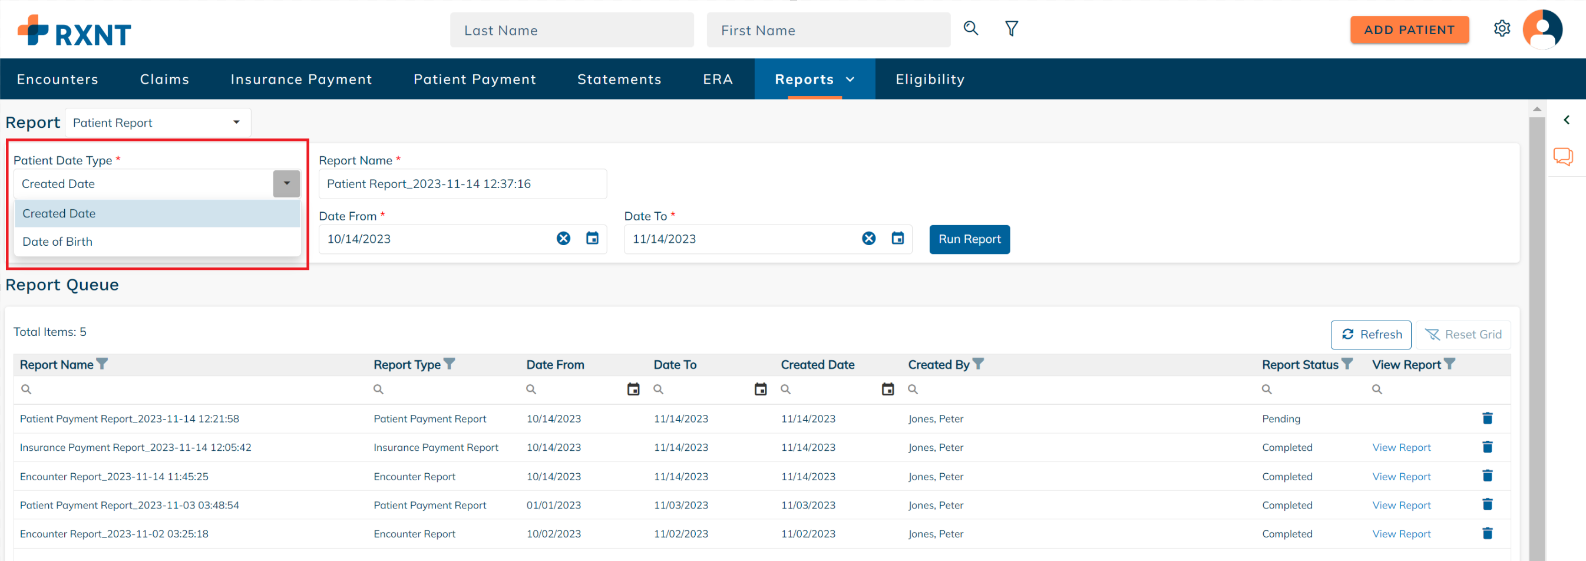
Task: Delete the pending Patient Payment Report row
Action: point(1487,419)
